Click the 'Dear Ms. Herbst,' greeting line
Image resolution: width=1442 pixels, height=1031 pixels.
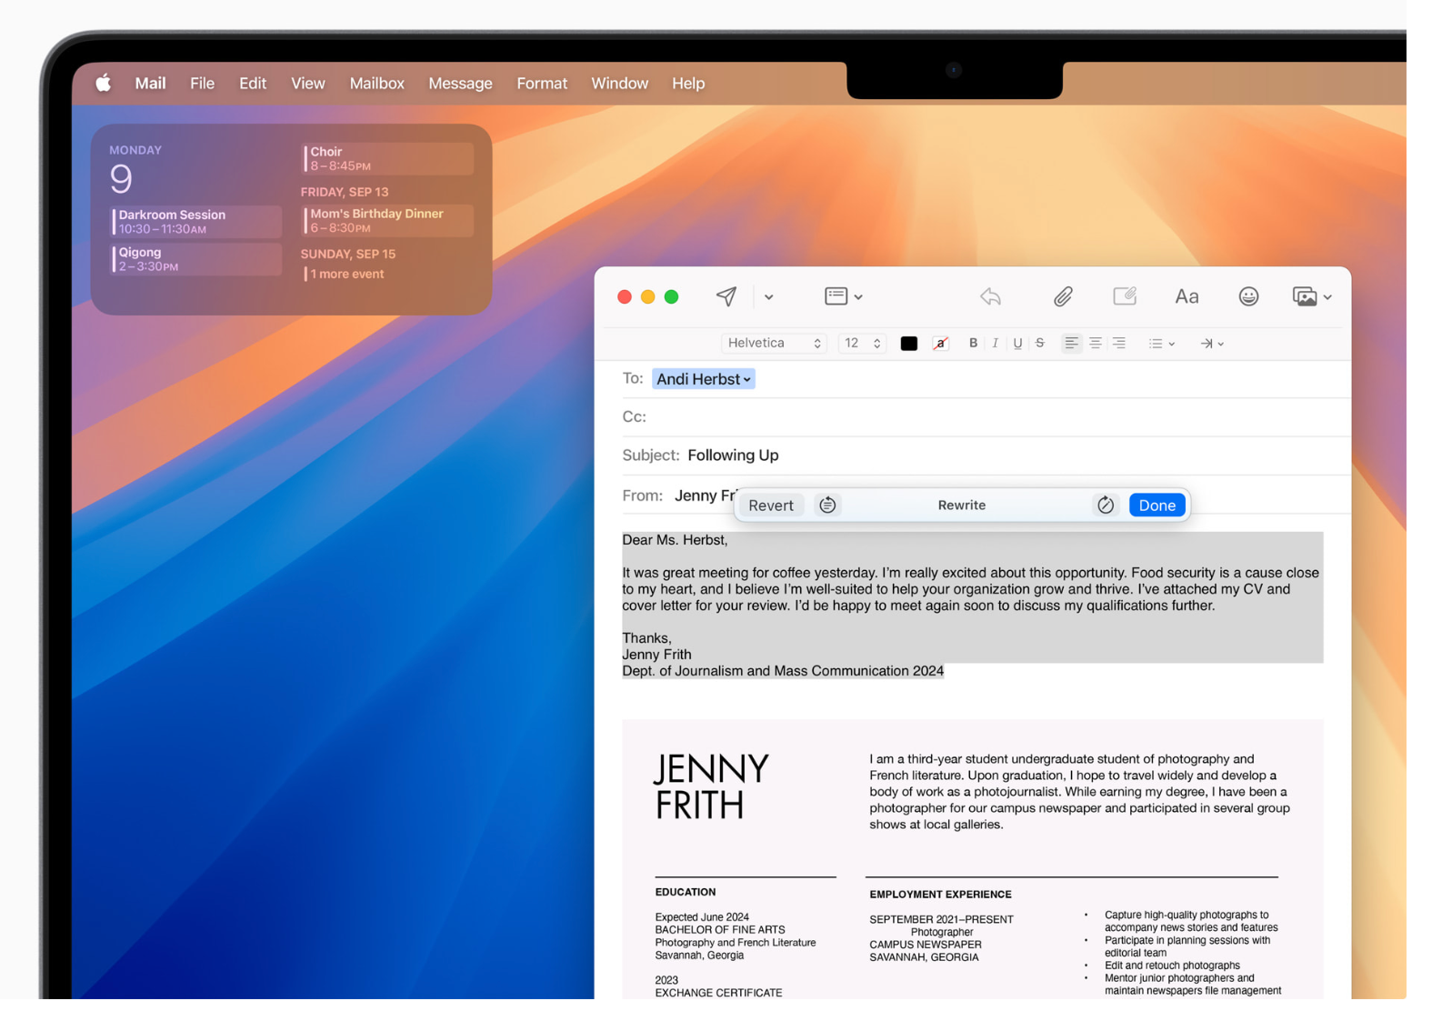[x=675, y=540]
